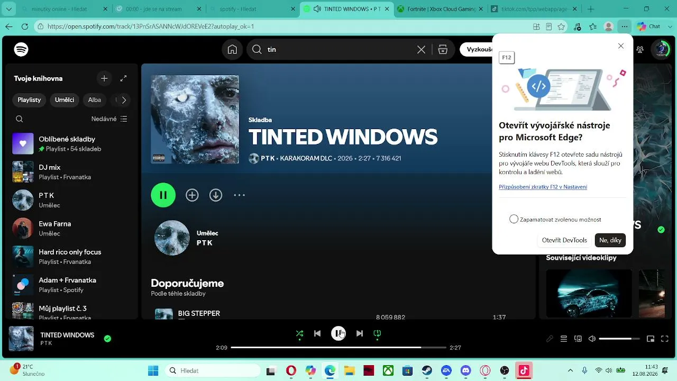Open Steam from the taskbar

click(426, 370)
